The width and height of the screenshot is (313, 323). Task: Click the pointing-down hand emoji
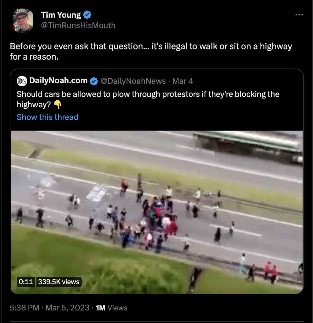58,105
